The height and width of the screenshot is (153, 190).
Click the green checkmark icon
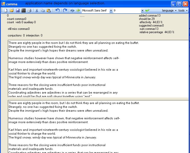[147, 10]
